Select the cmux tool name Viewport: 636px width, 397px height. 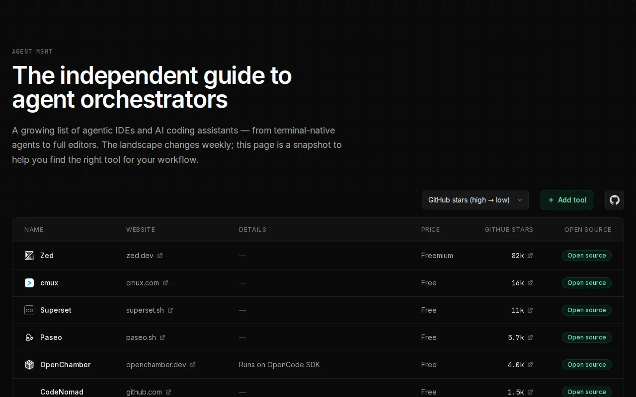point(49,283)
